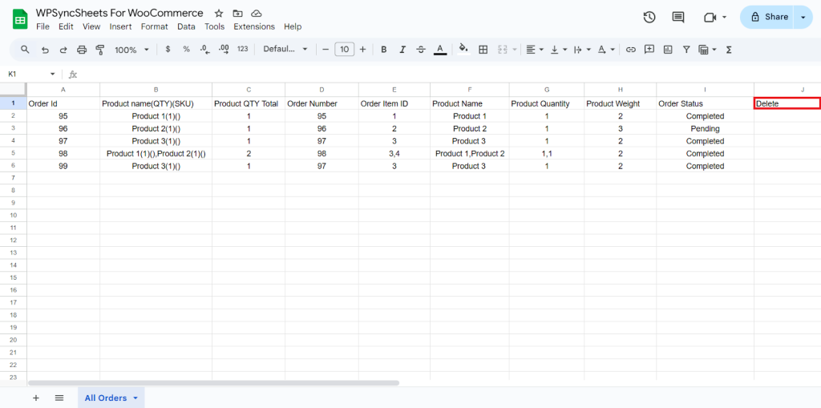This screenshot has height=408, width=821.
Task: Star this spreadsheet
Action: click(219, 14)
